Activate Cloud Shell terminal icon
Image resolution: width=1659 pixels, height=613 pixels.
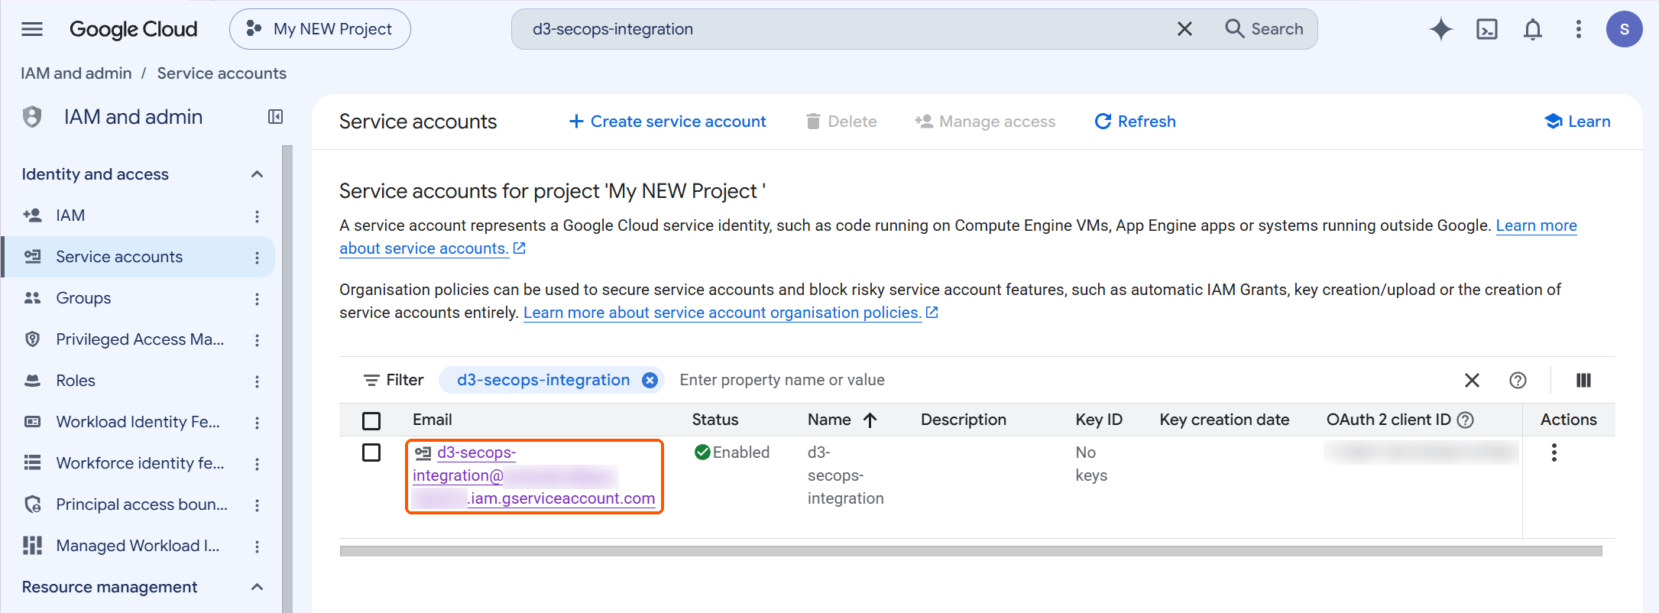(x=1487, y=29)
